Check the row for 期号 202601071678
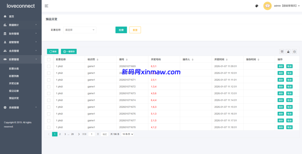Screen dimensions: 302x154 click(49, 127)
